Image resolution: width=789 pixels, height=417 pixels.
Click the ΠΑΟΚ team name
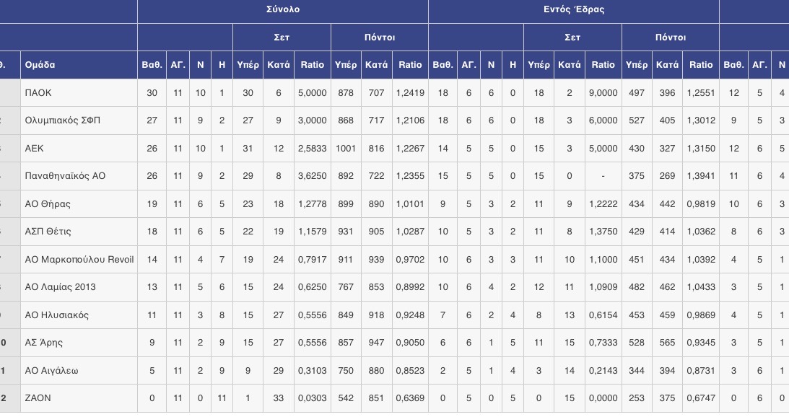click(38, 92)
